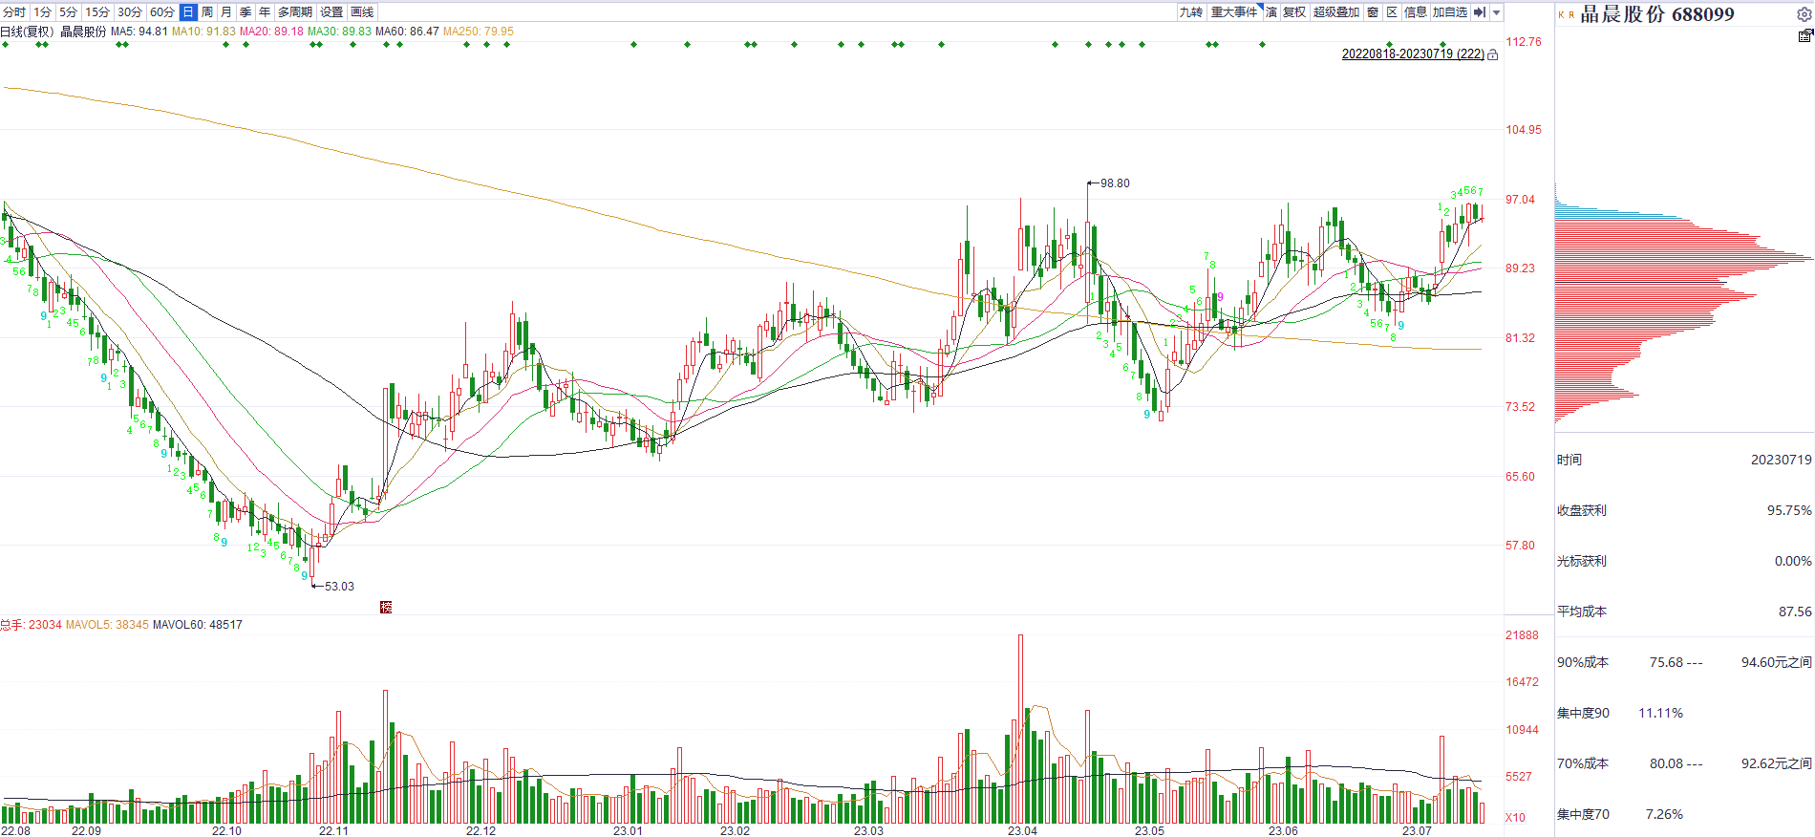
Task: Click the 总手: 23034 volume label
Action: [31, 625]
